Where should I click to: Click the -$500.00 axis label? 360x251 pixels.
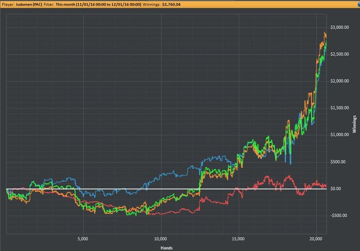tap(338, 216)
